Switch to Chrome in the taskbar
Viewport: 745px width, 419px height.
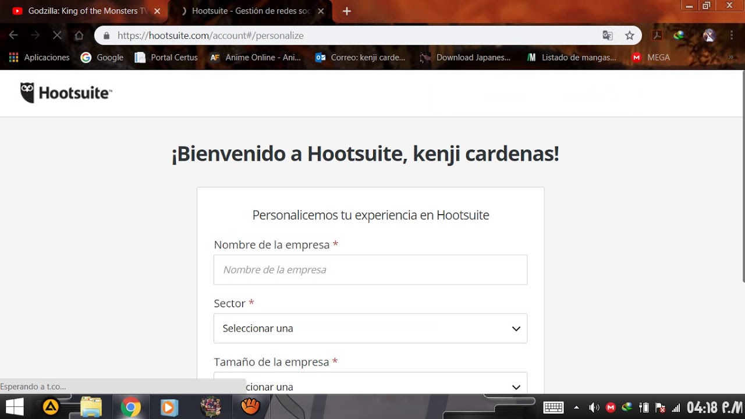click(131, 407)
